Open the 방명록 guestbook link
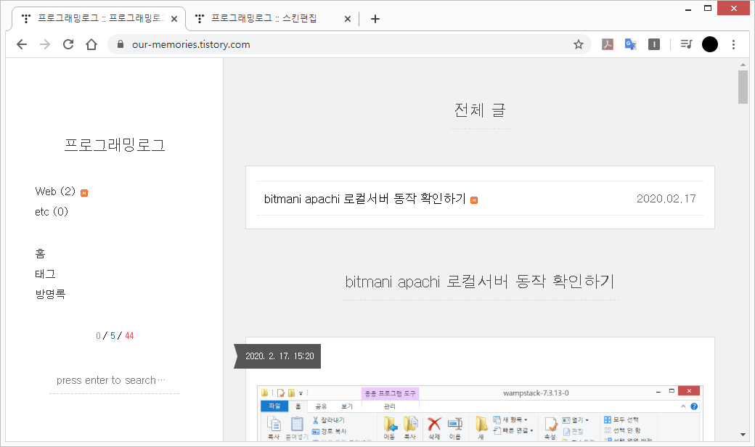The width and height of the screenshot is (755, 447). point(50,294)
